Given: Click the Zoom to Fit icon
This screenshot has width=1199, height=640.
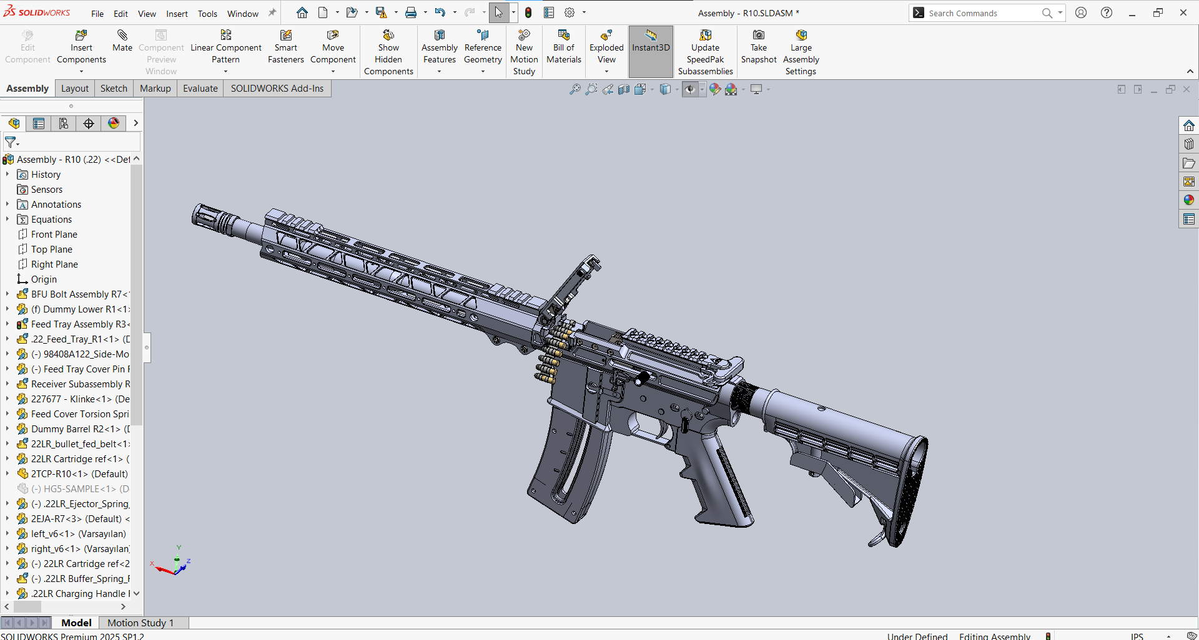Looking at the screenshot, I should pos(575,89).
